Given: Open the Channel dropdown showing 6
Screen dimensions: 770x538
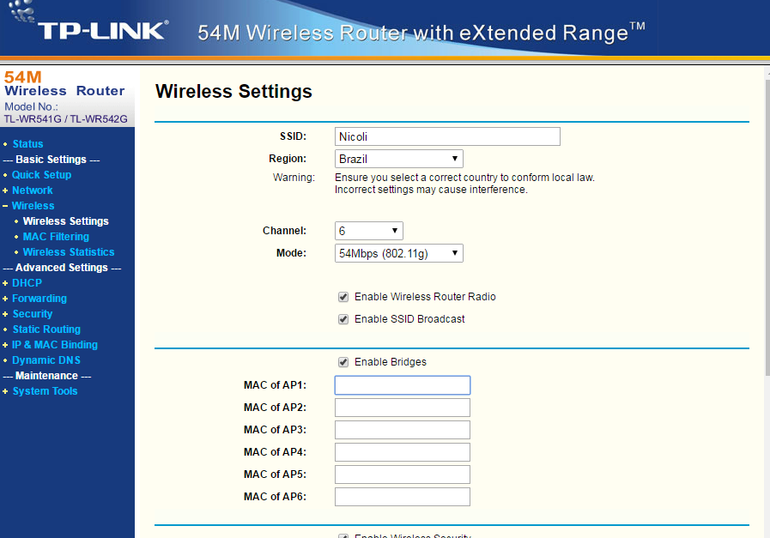Looking at the screenshot, I should pyautogui.click(x=369, y=231).
